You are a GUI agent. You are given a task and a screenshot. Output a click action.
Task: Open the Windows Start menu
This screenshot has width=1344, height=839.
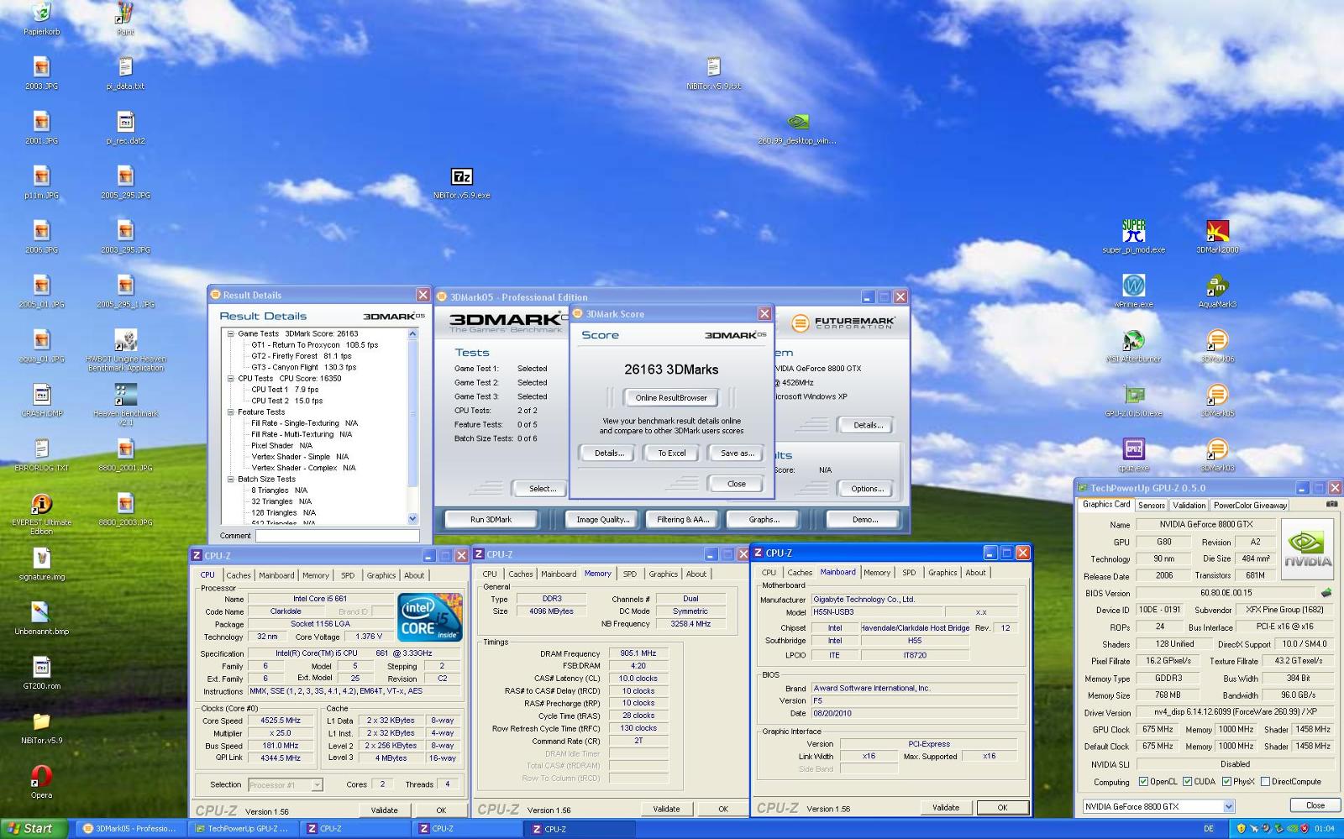(x=31, y=829)
